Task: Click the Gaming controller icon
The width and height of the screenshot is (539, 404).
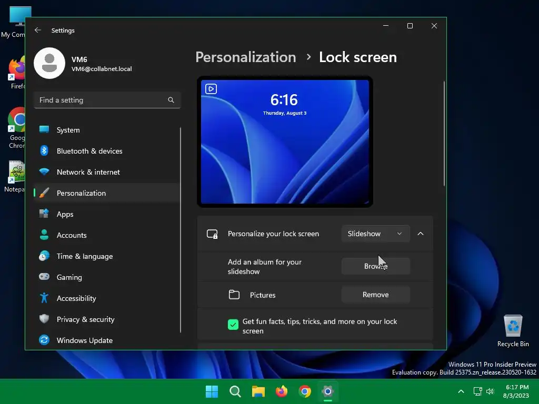Action: tap(44, 277)
